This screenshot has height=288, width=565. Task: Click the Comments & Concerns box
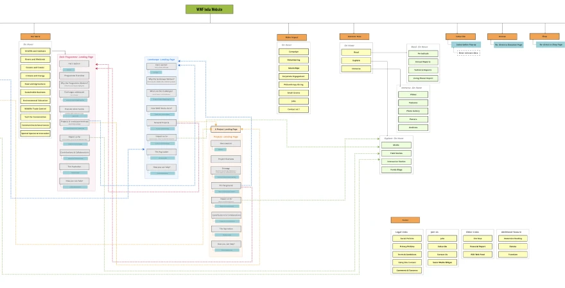(x=407, y=270)
